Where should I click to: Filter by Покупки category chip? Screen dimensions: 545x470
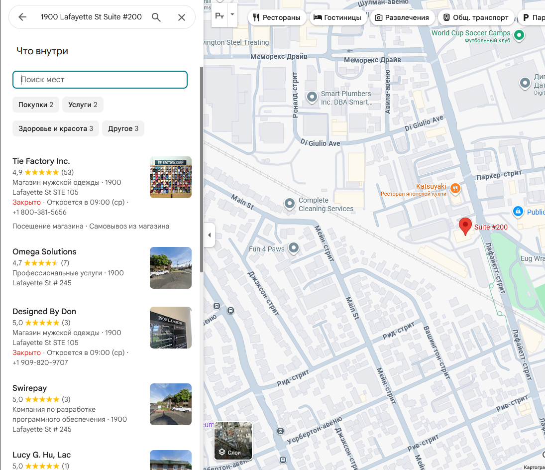coord(36,105)
